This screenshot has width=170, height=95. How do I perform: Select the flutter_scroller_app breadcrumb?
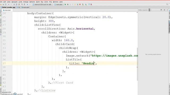tap(8, 7)
